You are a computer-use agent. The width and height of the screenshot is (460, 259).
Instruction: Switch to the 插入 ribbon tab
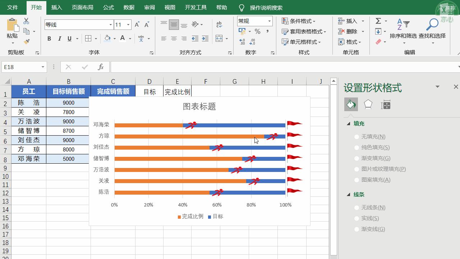(x=56, y=7)
